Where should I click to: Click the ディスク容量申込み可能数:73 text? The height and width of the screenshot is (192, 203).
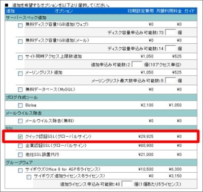pos(136,33)
